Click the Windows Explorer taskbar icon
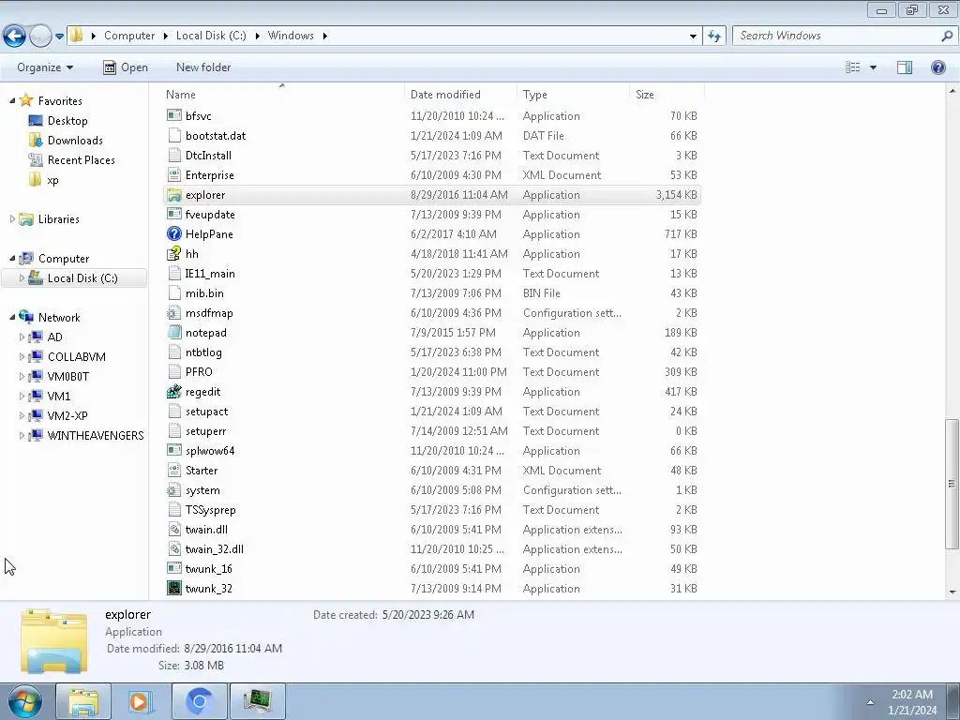Image resolution: width=960 pixels, height=720 pixels. (x=83, y=701)
